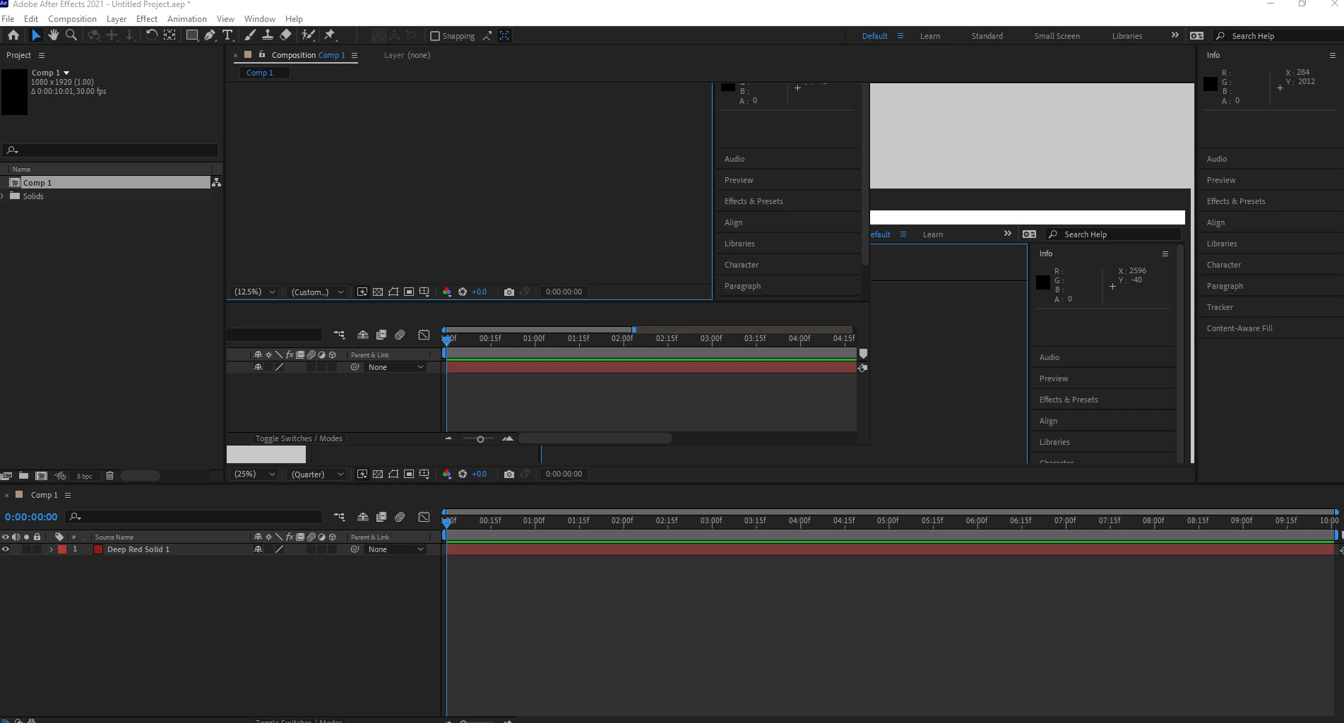The width and height of the screenshot is (1344, 723).
Task: Switch to the Small Screen workspace
Action: pyautogui.click(x=1057, y=36)
